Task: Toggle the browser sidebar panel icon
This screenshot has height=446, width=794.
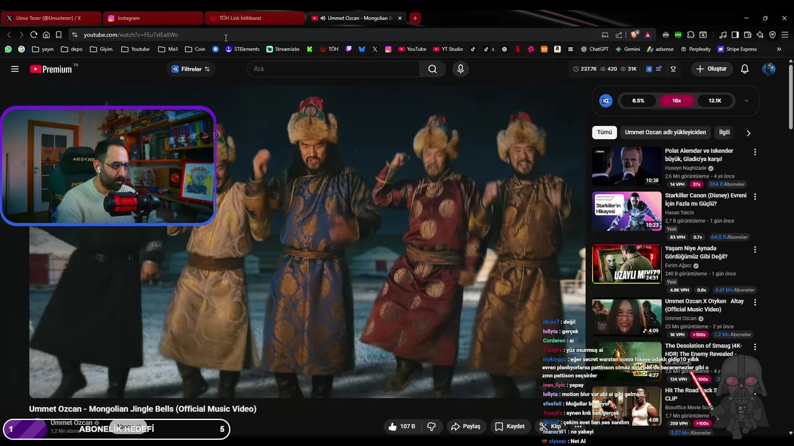Action: (x=735, y=35)
